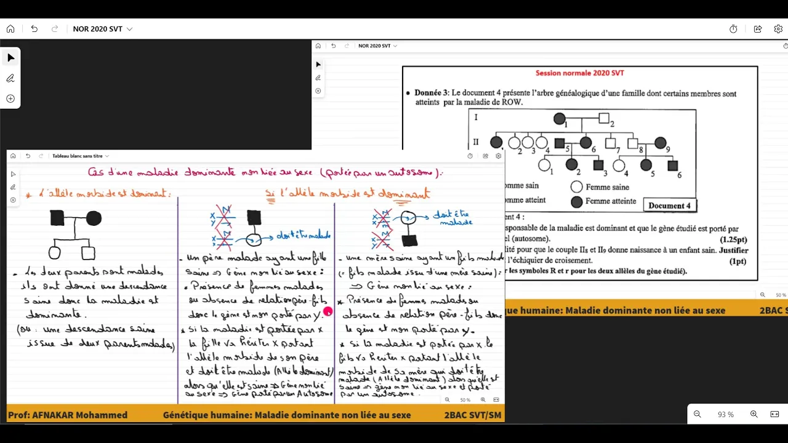
Task: Click select arrow in Tableau blanc sans titre image
Action: [13, 174]
